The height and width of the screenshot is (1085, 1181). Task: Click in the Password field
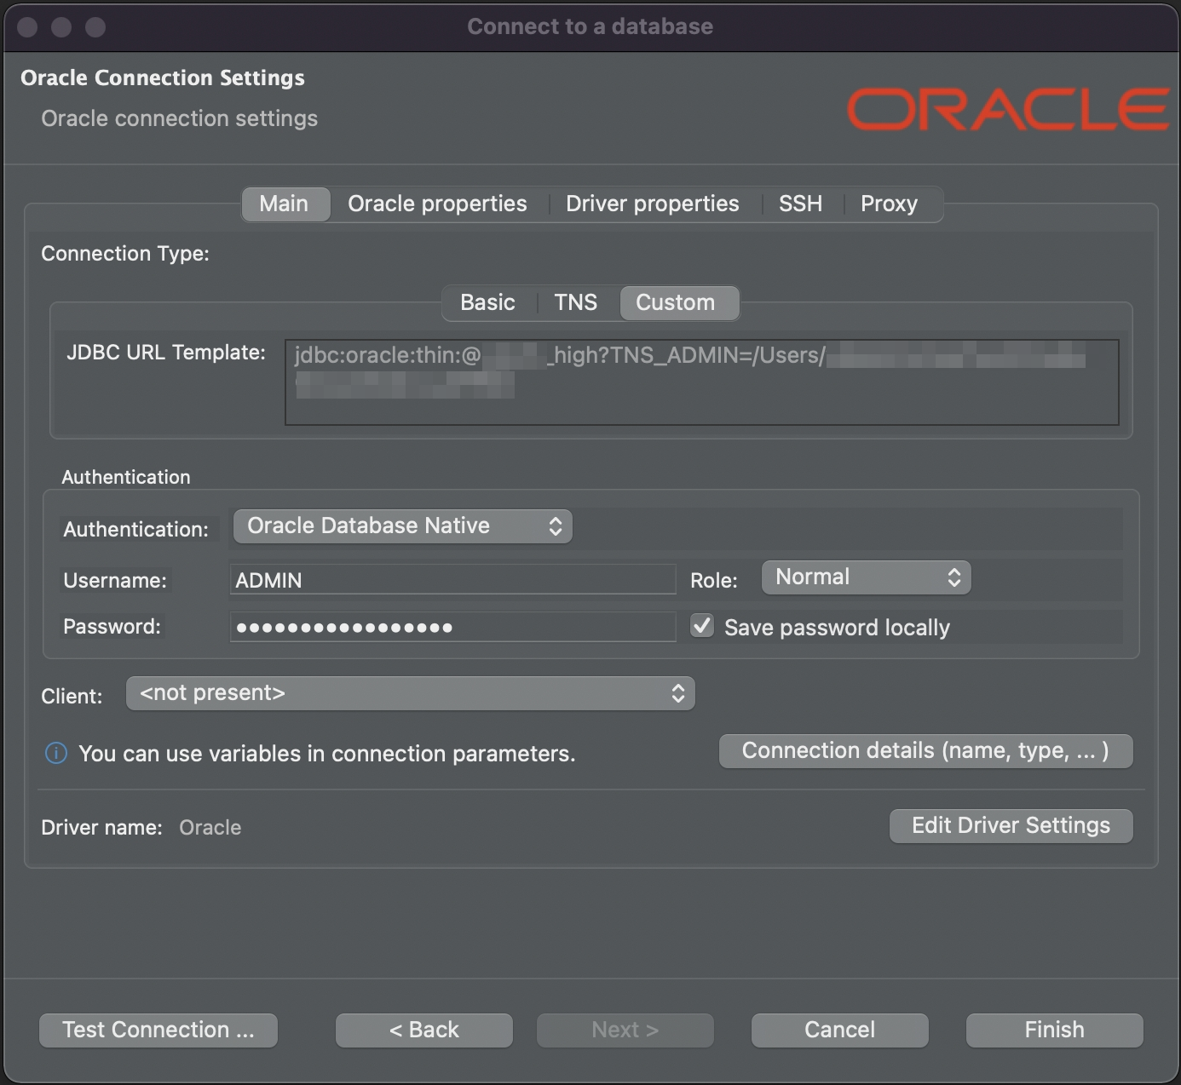click(452, 627)
